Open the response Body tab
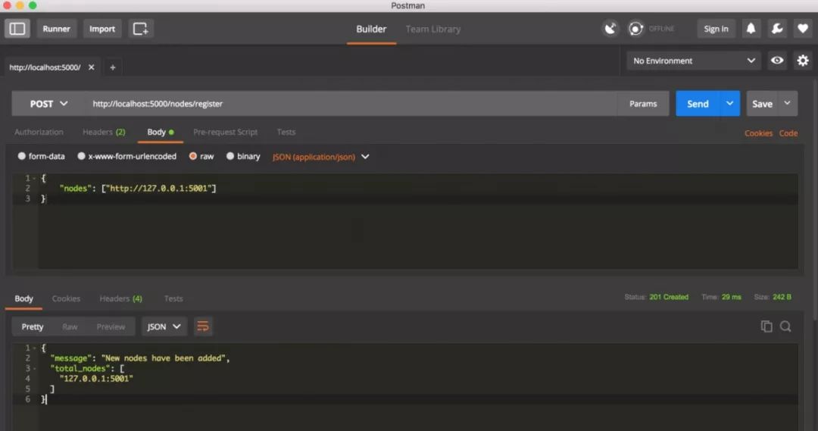 coord(23,298)
